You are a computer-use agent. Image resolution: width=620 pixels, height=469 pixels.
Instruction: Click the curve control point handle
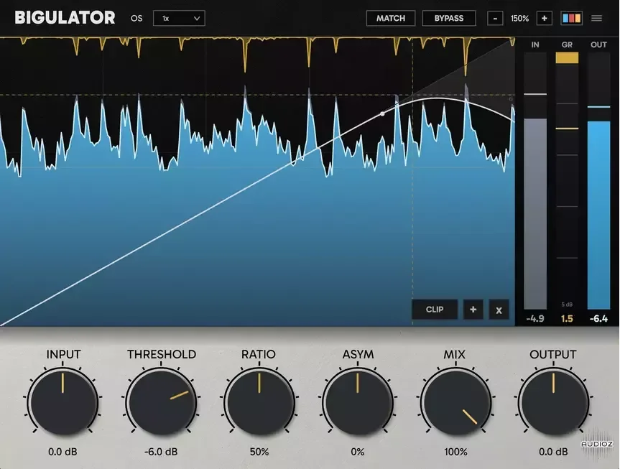click(382, 114)
